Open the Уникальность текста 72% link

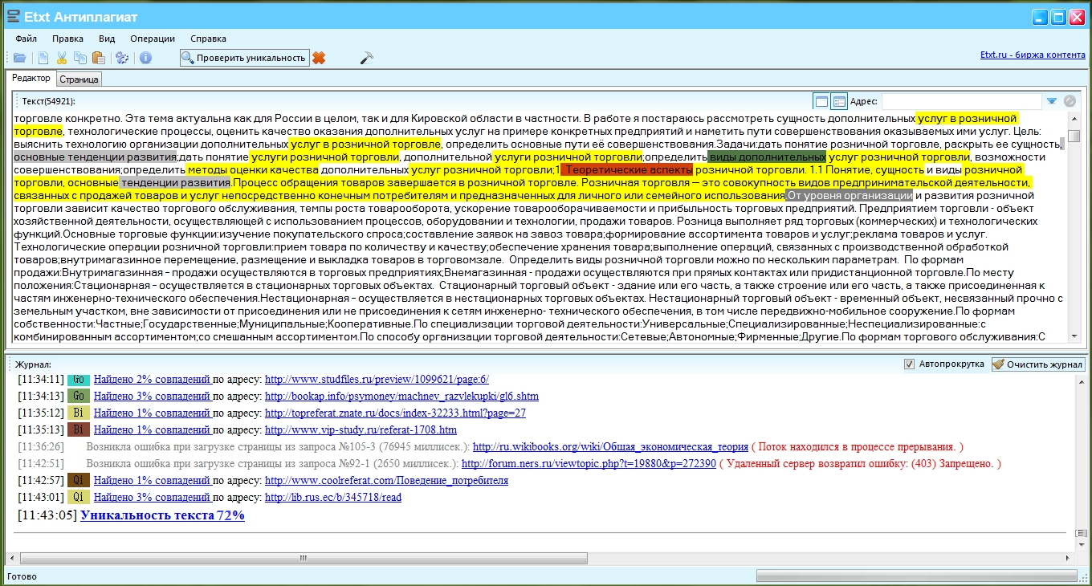click(x=163, y=515)
